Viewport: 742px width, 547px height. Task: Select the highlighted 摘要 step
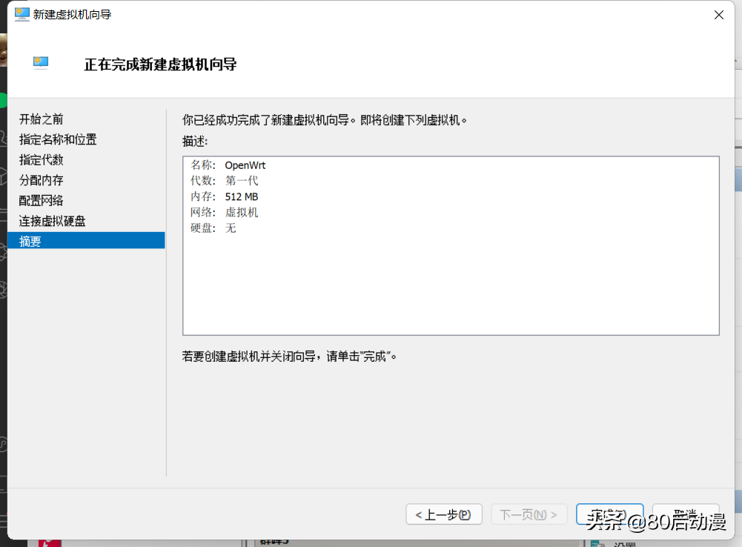click(x=86, y=240)
